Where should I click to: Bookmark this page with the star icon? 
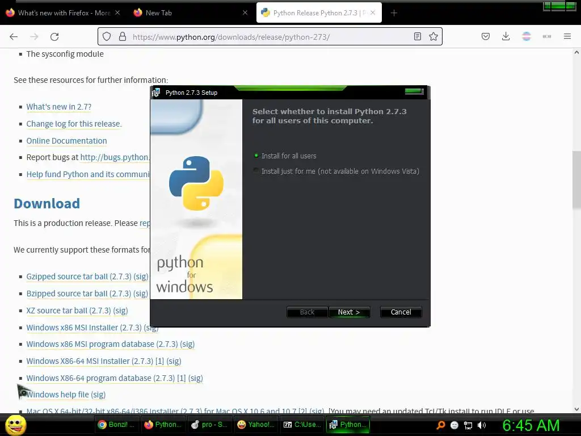433,37
